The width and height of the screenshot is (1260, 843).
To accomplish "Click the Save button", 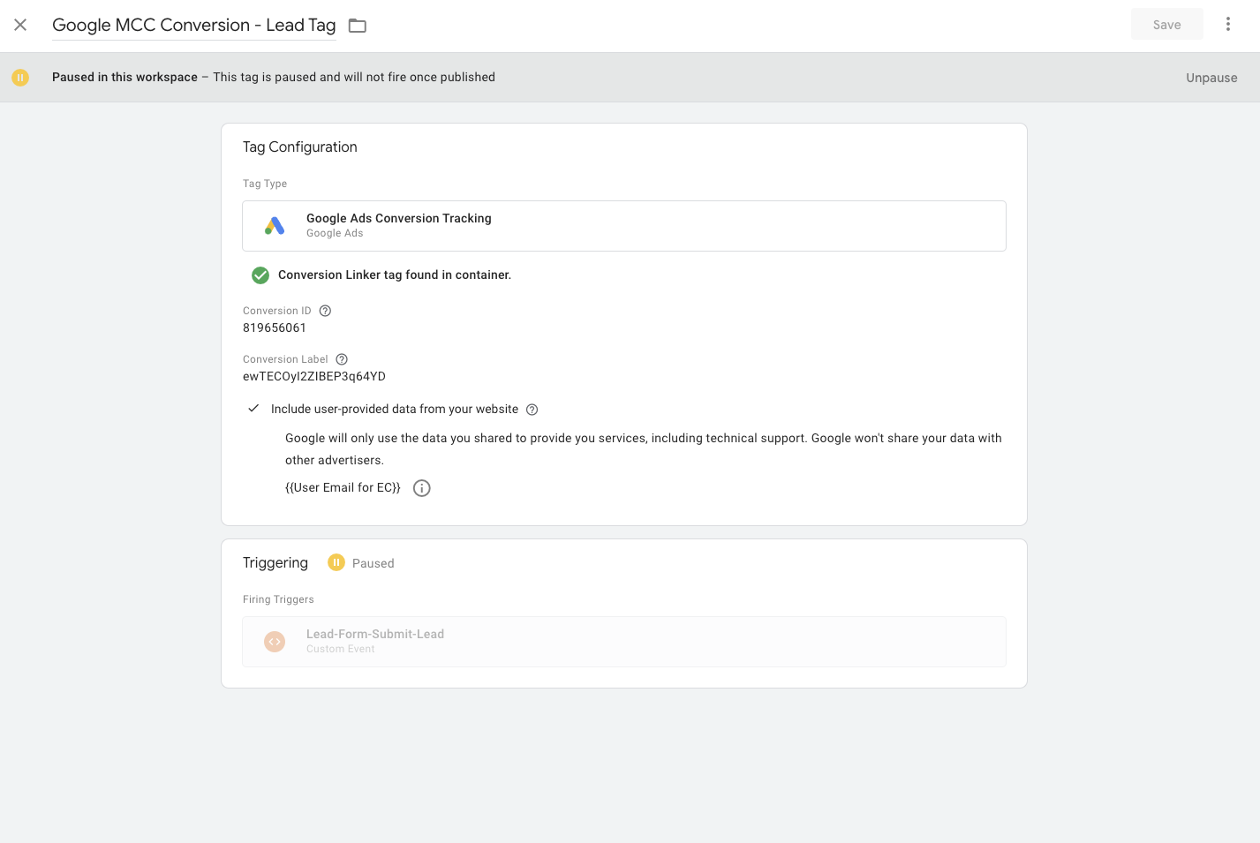I will point(1166,25).
